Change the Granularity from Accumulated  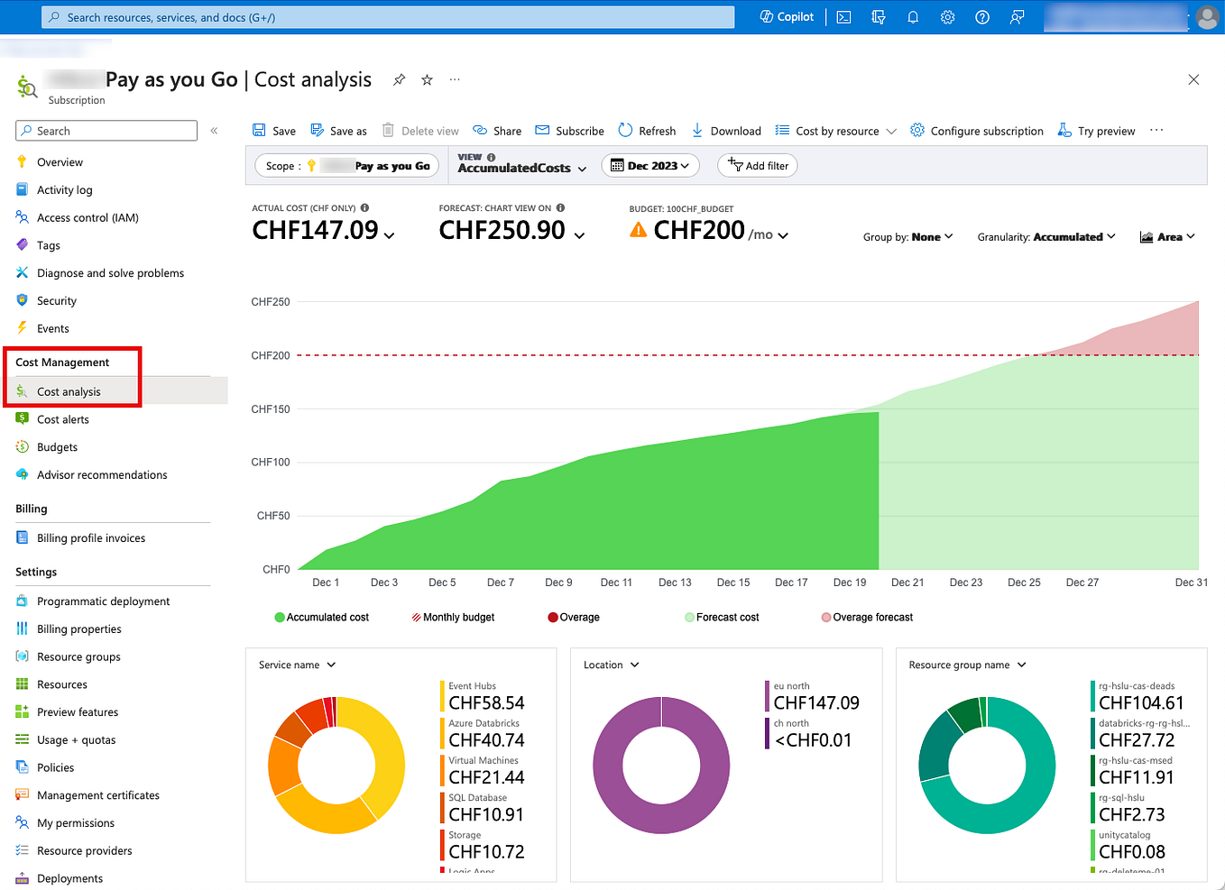coord(1046,236)
